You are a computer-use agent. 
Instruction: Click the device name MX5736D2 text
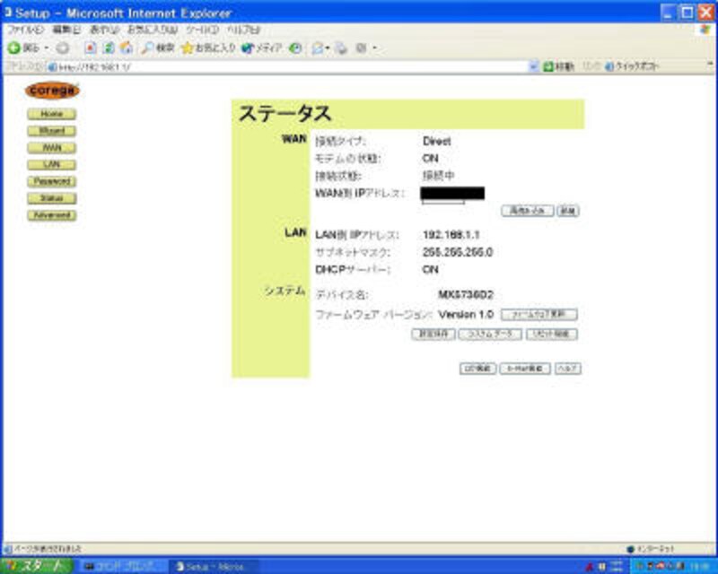coord(466,294)
